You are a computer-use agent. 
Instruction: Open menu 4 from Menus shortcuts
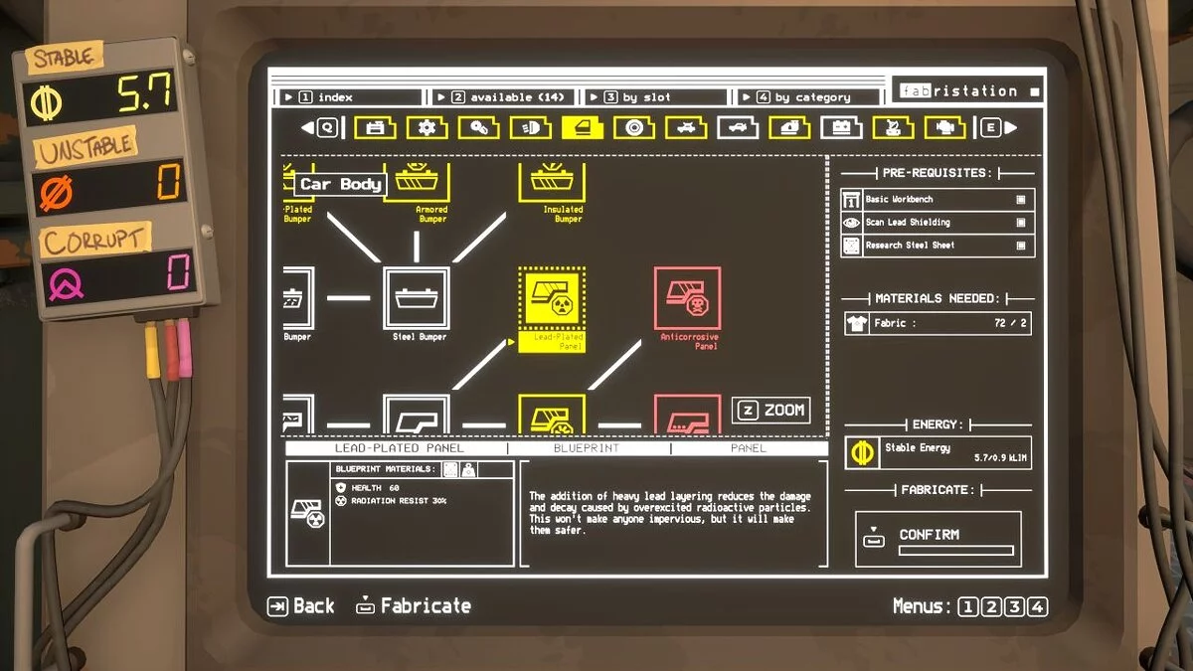[1038, 606]
